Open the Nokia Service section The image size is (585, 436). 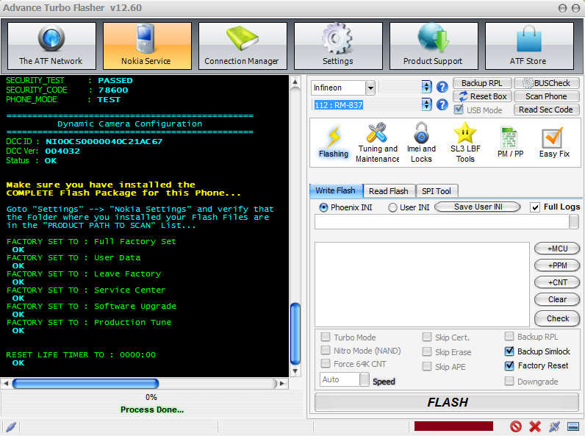coord(147,46)
